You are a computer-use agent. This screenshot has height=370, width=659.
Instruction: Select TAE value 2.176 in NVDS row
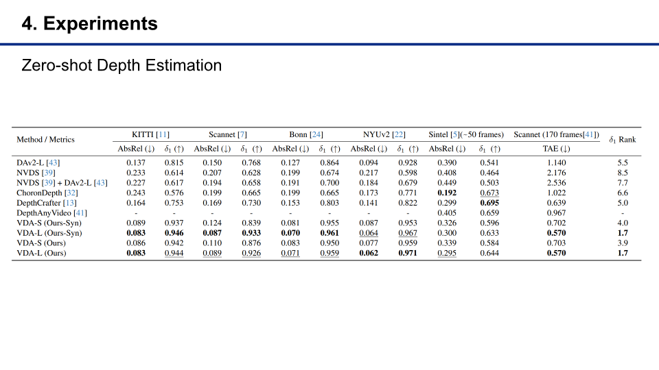coord(556,173)
